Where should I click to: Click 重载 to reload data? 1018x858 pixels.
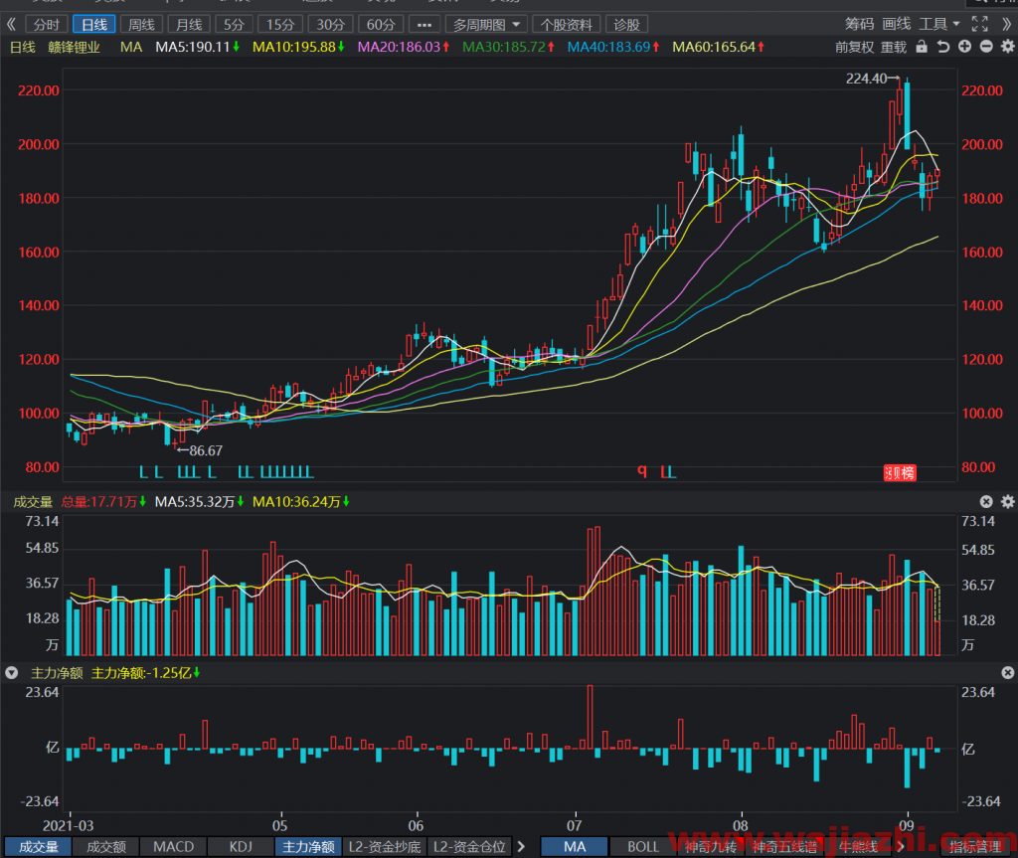894,47
